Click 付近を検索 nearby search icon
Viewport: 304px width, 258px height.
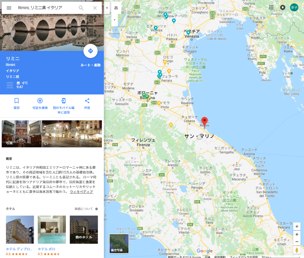tap(40, 101)
